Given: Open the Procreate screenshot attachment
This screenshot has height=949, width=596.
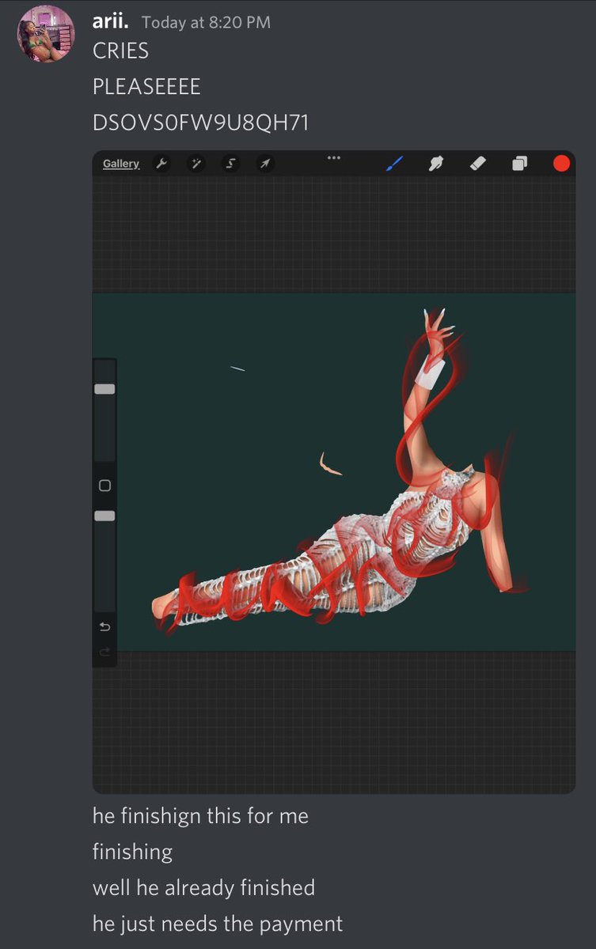Looking at the screenshot, I should tap(334, 472).
